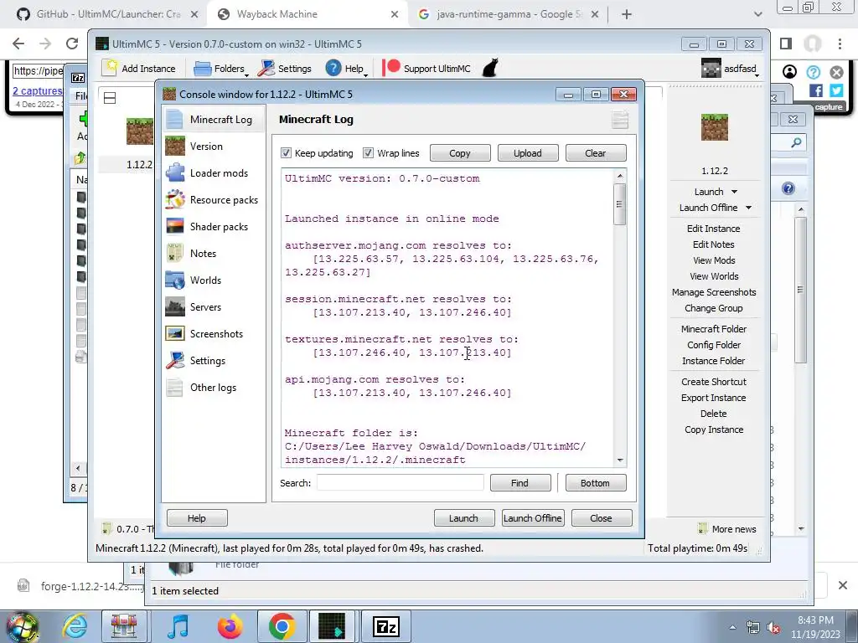Open the Notes icon in sidebar

[x=174, y=253]
